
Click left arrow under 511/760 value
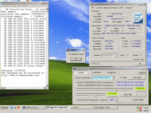tap(110, 96)
